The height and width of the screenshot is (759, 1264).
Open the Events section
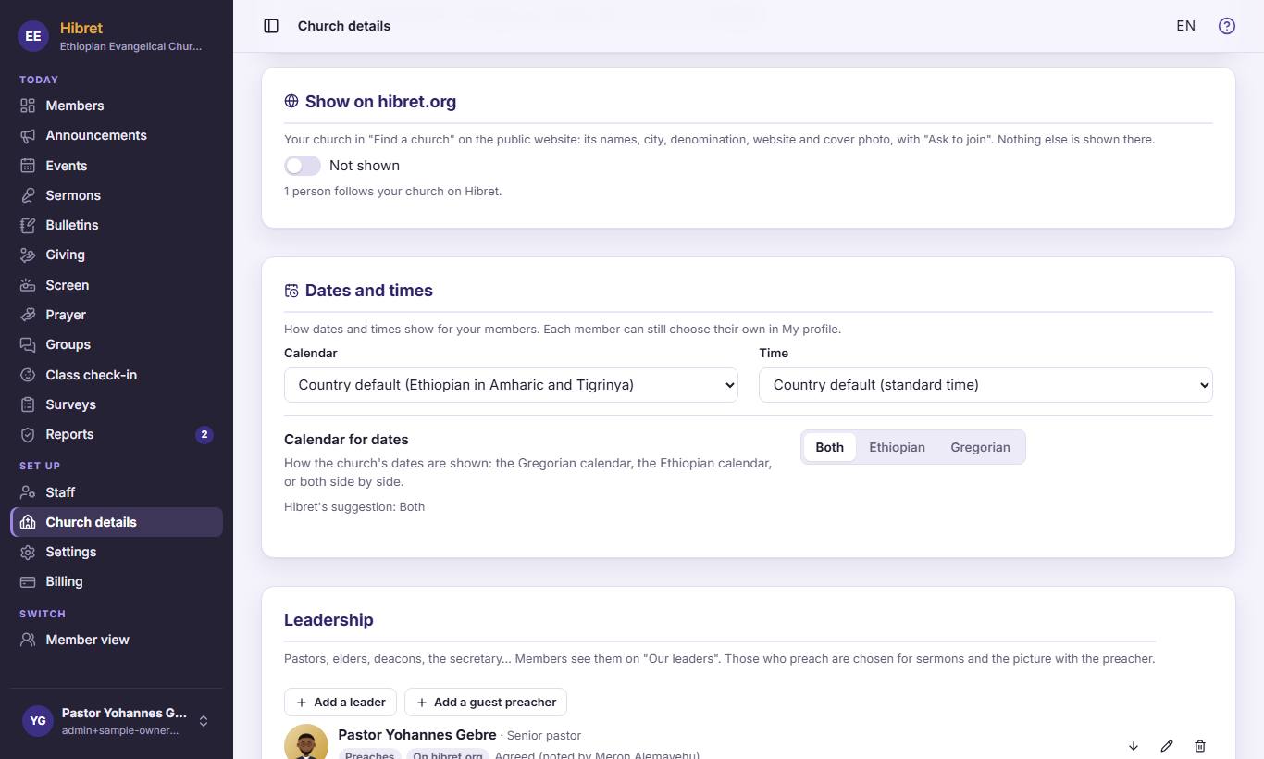point(117,166)
